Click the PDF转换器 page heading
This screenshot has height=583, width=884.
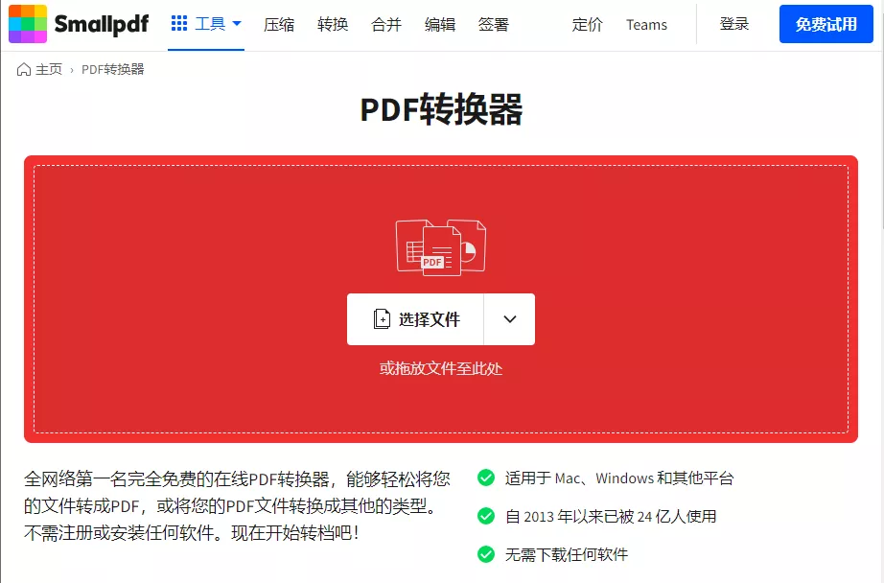click(x=441, y=109)
